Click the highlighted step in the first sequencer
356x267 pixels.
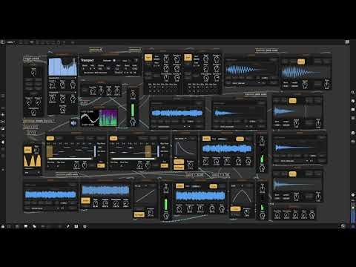50,151
